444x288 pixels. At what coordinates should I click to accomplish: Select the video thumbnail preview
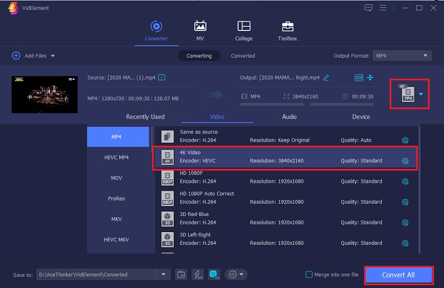(44, 94)
